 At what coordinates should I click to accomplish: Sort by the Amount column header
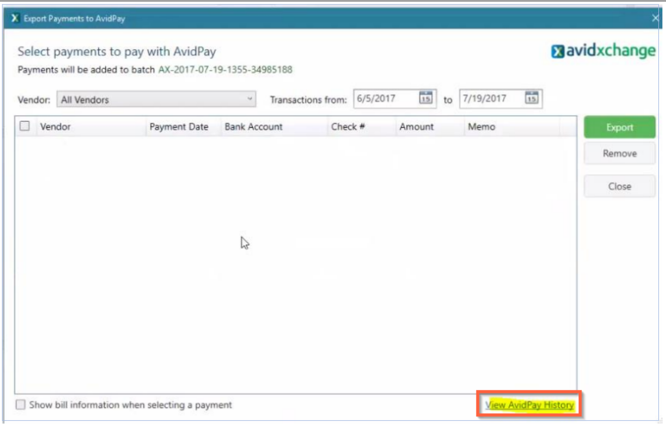click(x=416, y=127)
